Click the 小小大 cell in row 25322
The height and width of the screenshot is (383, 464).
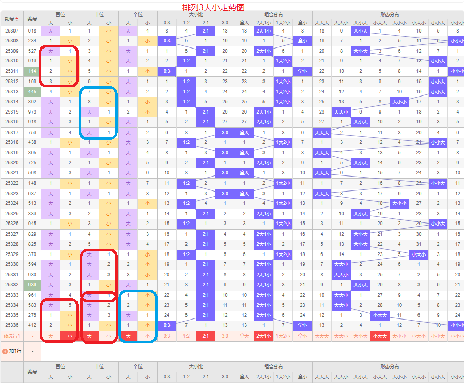click(438, 183)
